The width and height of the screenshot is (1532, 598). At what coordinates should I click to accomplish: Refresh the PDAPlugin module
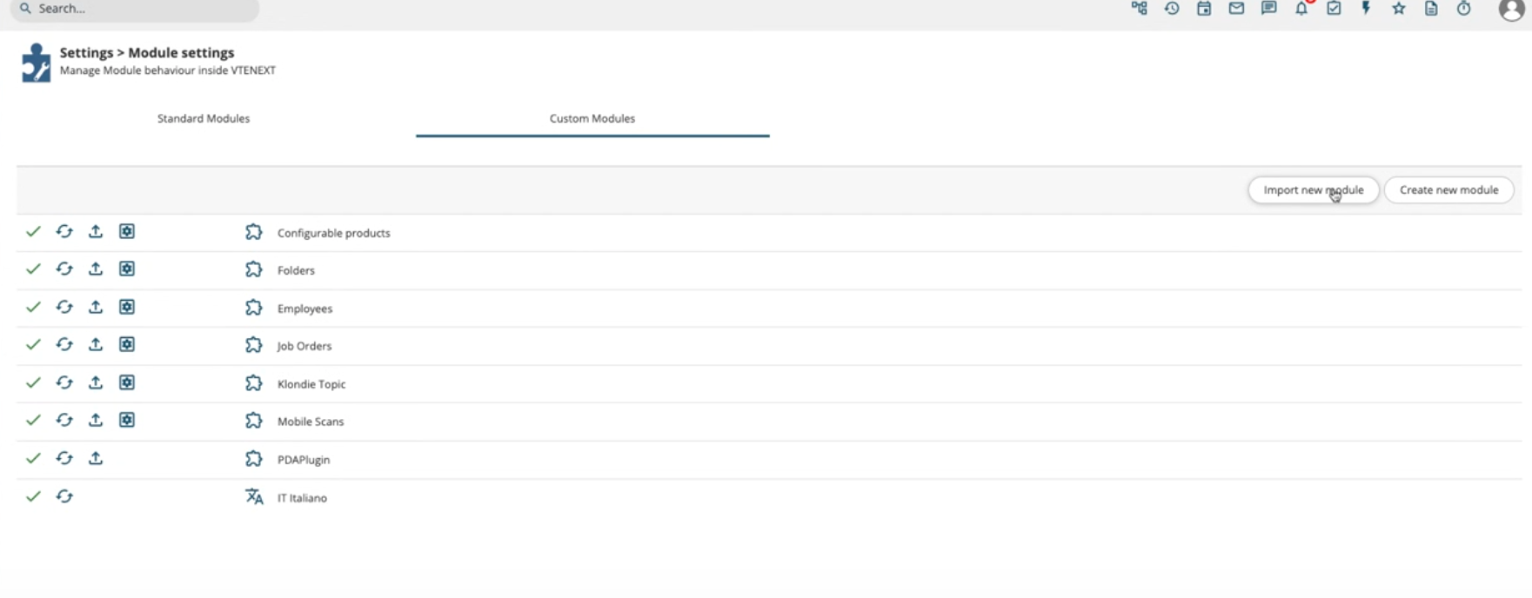click(64, 458)
